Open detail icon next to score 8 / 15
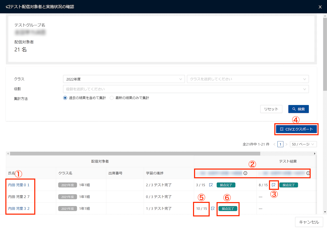 pos(274,185)
